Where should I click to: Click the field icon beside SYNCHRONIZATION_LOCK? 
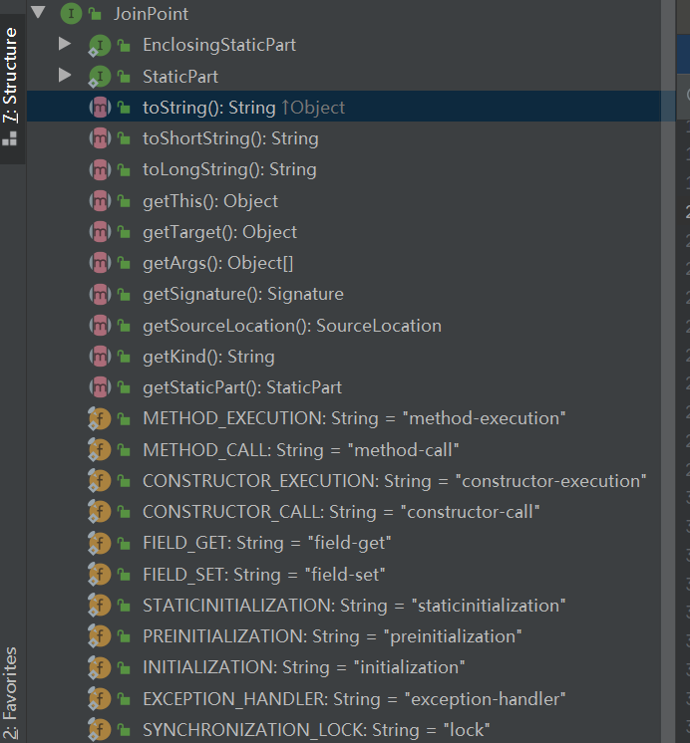pyautogui.click(x=100, y=730)
